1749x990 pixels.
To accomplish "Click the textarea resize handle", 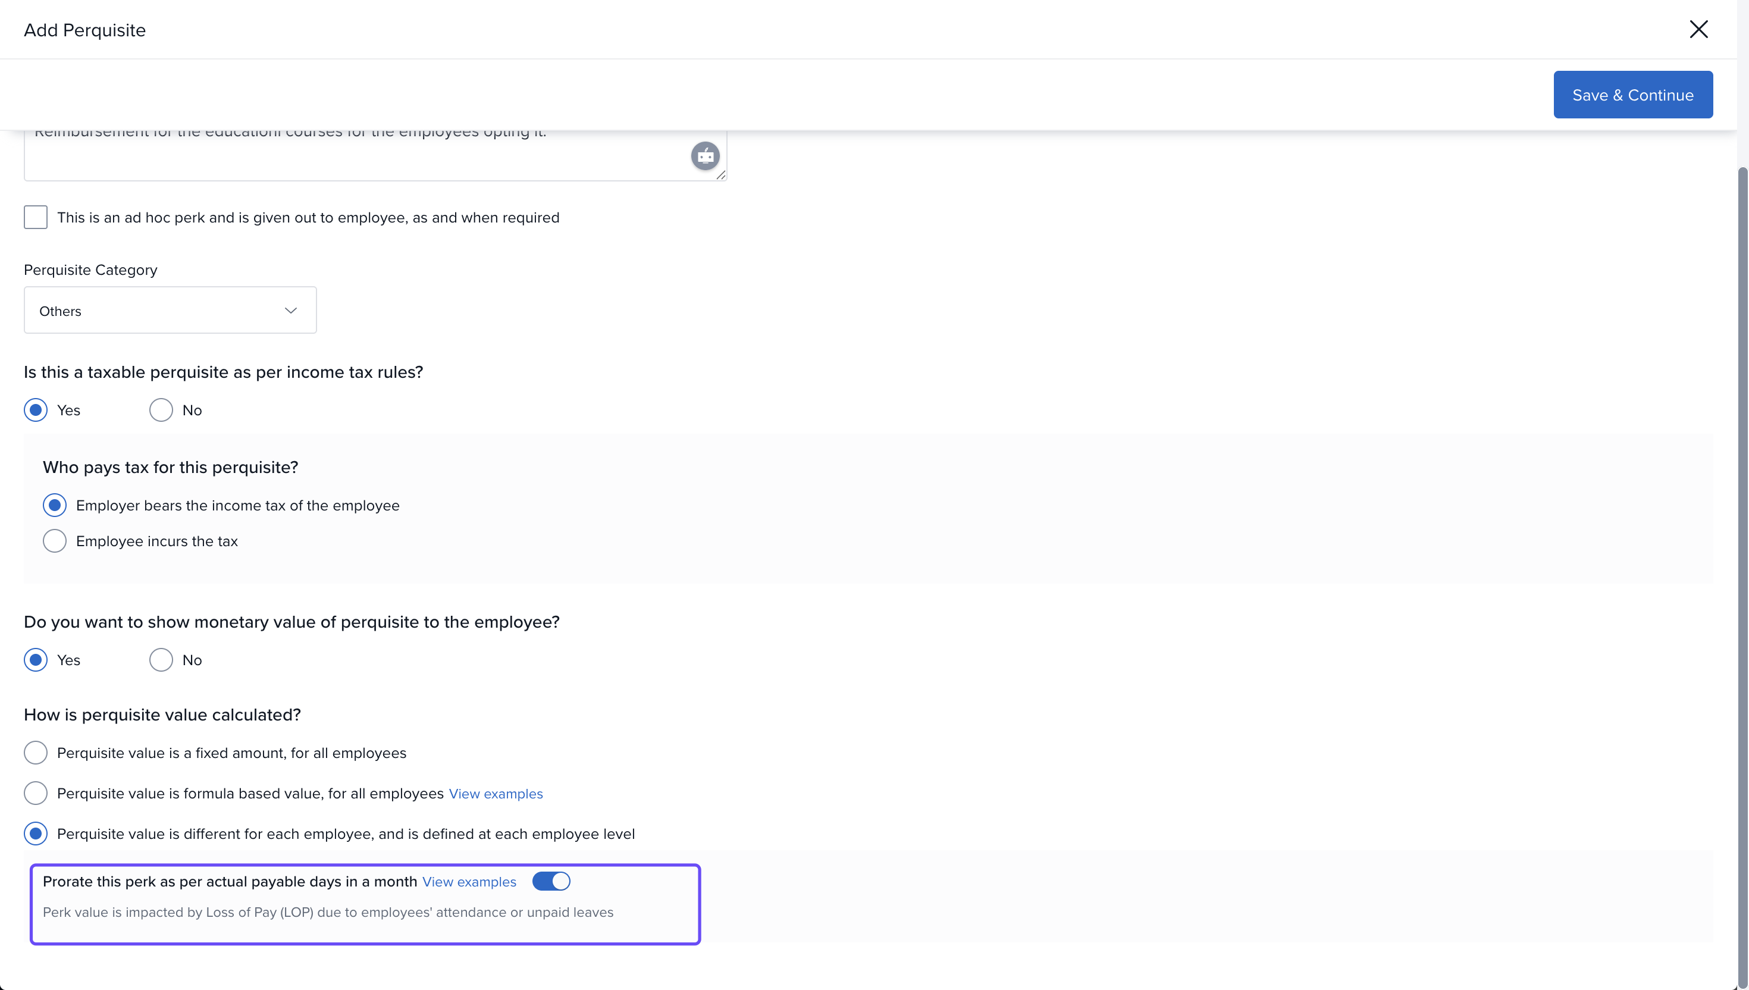I will (720, 176).
